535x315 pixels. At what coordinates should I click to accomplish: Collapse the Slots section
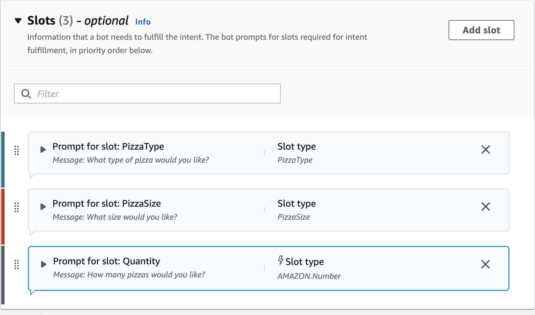[18, 21]
